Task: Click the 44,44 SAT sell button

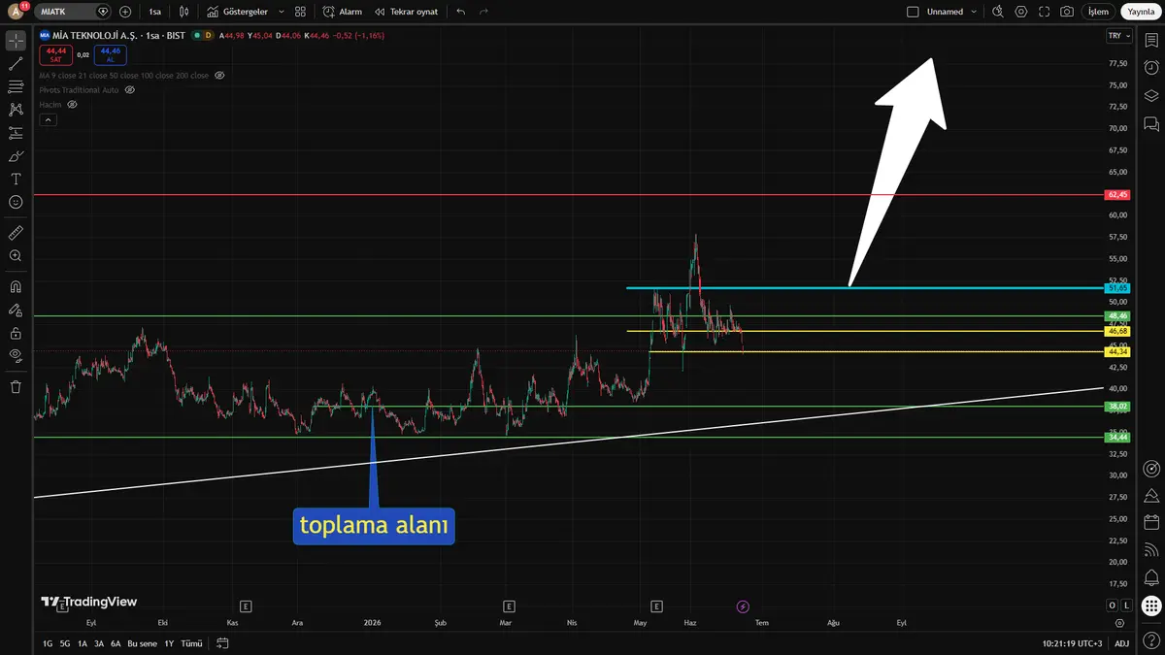Action: [x=56, y=54]
